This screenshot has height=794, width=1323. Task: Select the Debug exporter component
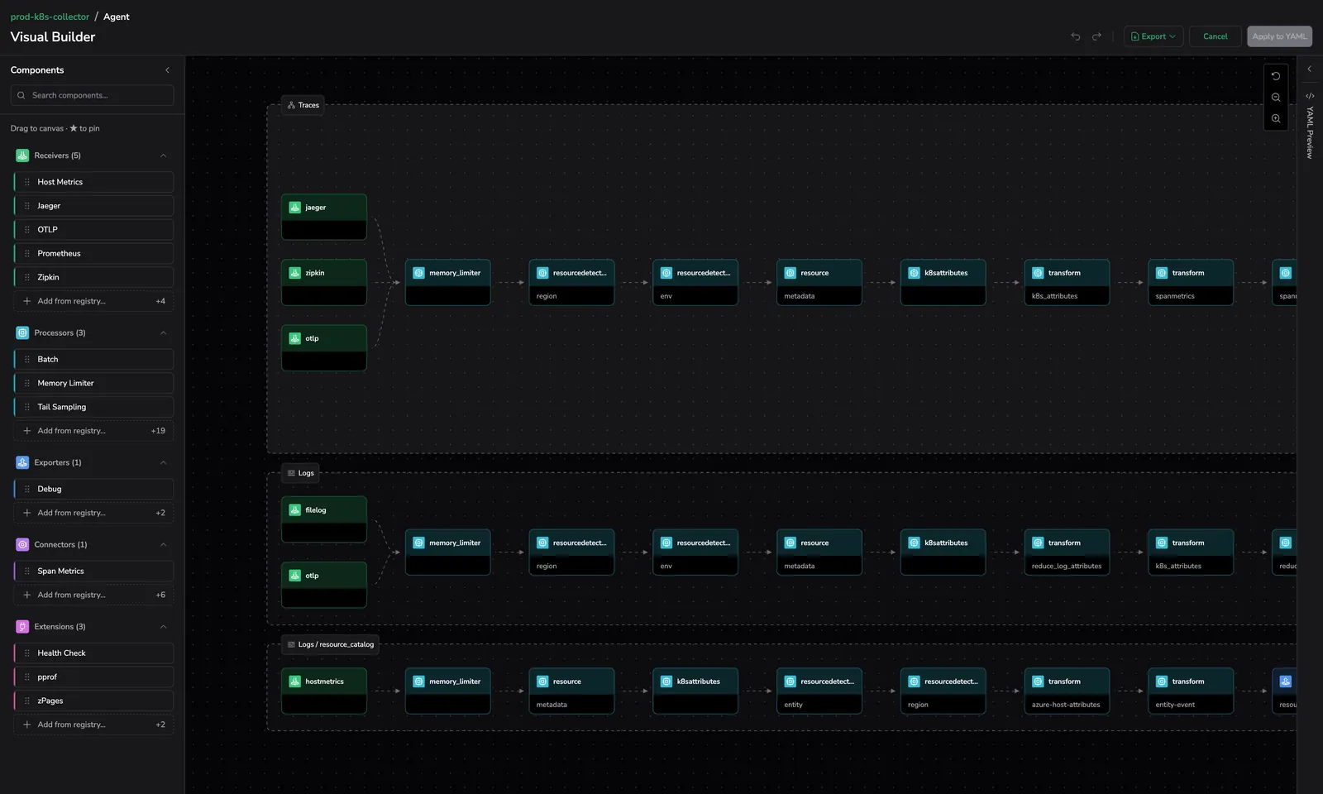click(93, 489)
